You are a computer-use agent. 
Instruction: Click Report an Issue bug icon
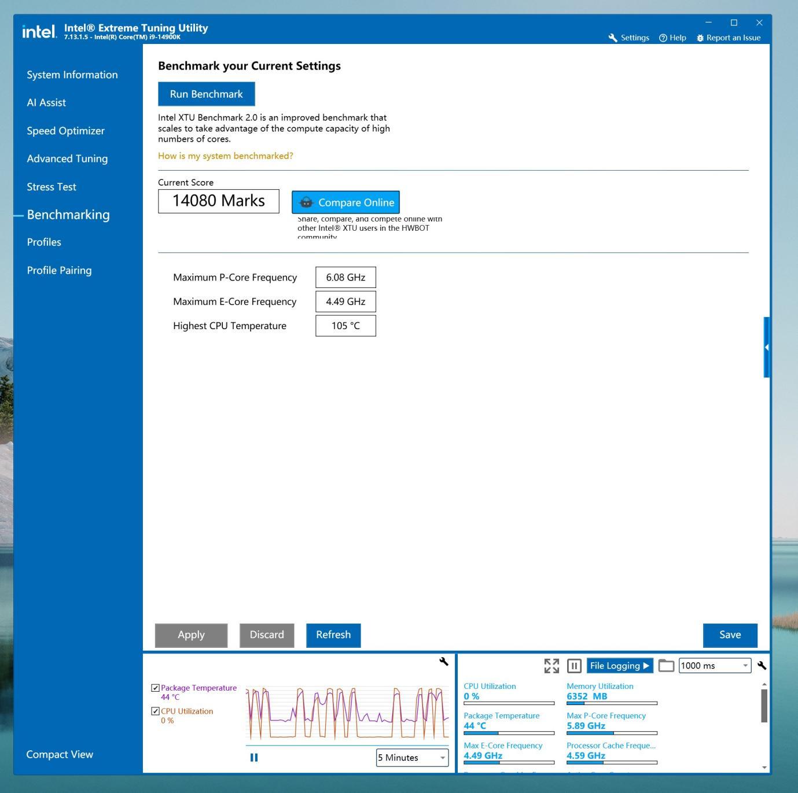click(700, 38)
